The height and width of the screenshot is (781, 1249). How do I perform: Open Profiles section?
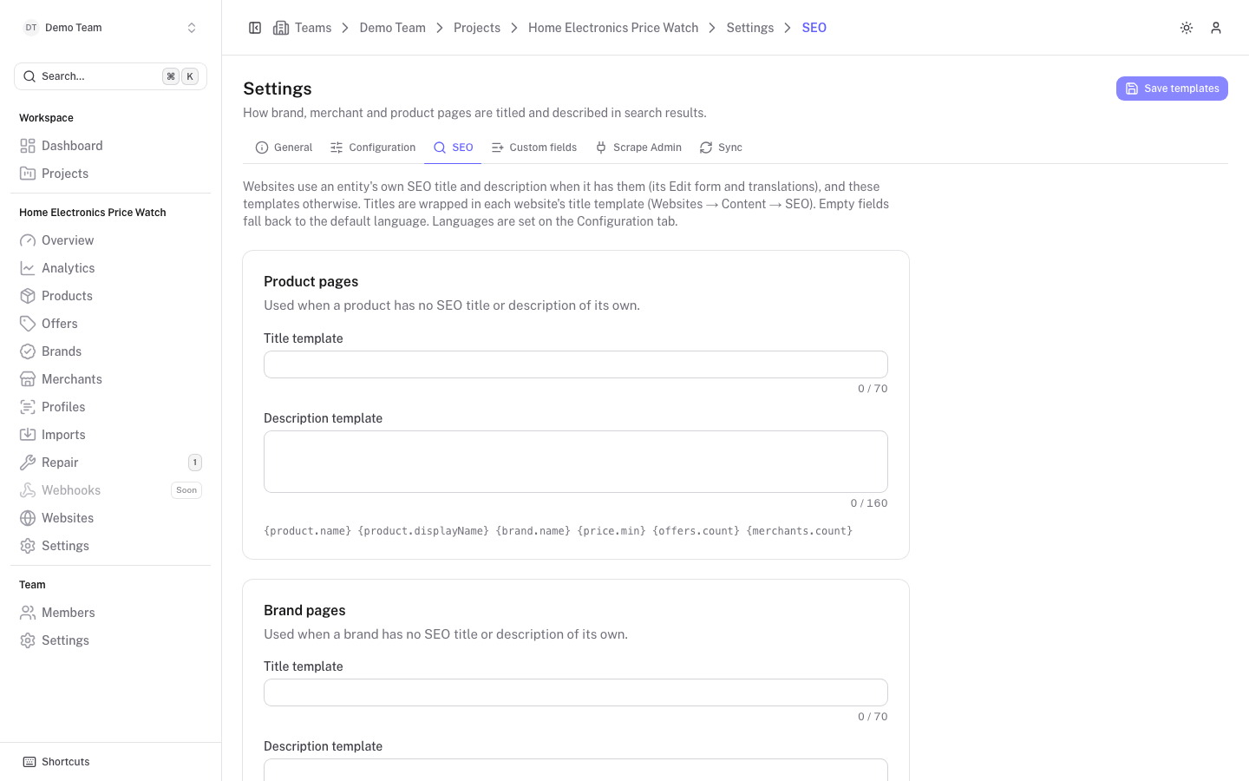click(x=110, y=407)
